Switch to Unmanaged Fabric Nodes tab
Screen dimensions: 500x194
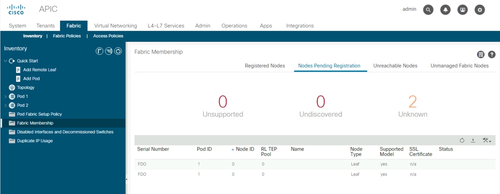click(x=460, y=66)
